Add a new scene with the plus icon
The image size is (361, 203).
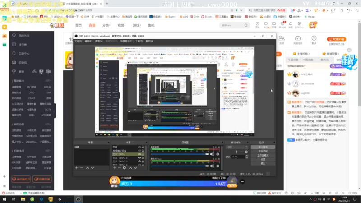(x=77, y=168)
